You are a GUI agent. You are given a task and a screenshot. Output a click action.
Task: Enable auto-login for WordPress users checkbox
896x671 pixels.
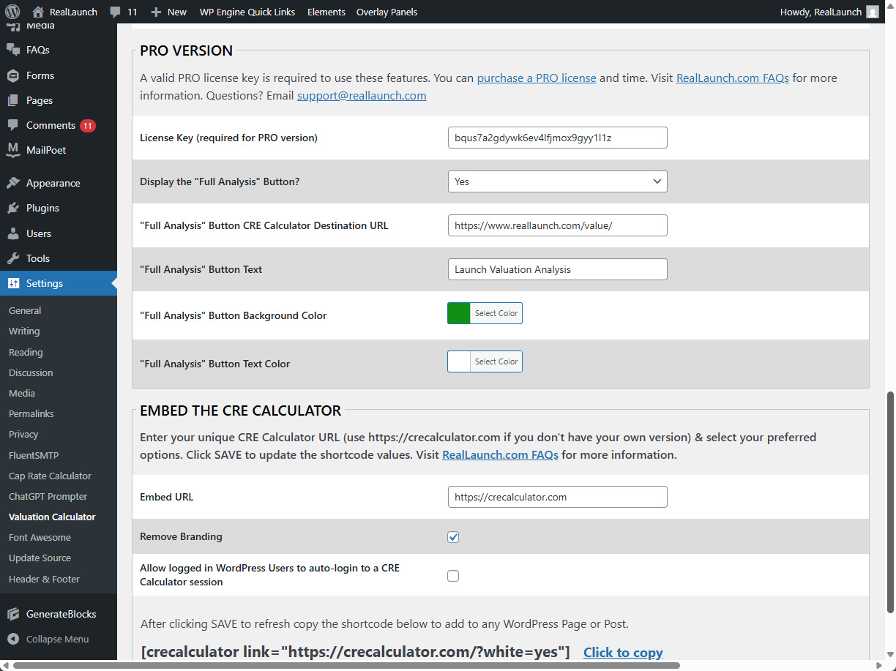(x=453, y=576)
